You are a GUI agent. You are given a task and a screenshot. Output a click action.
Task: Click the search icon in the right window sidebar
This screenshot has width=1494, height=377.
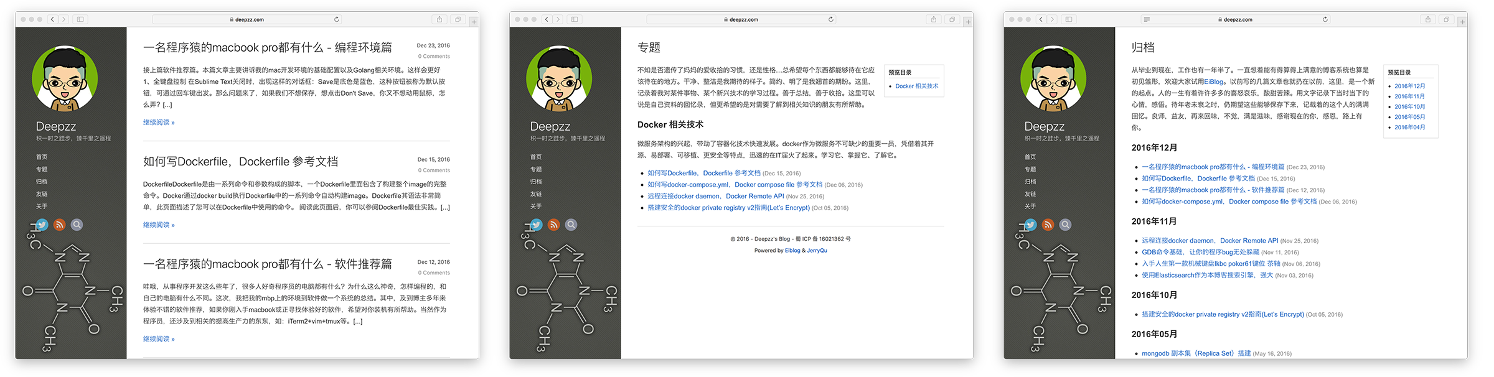[x=1065, y=225]
